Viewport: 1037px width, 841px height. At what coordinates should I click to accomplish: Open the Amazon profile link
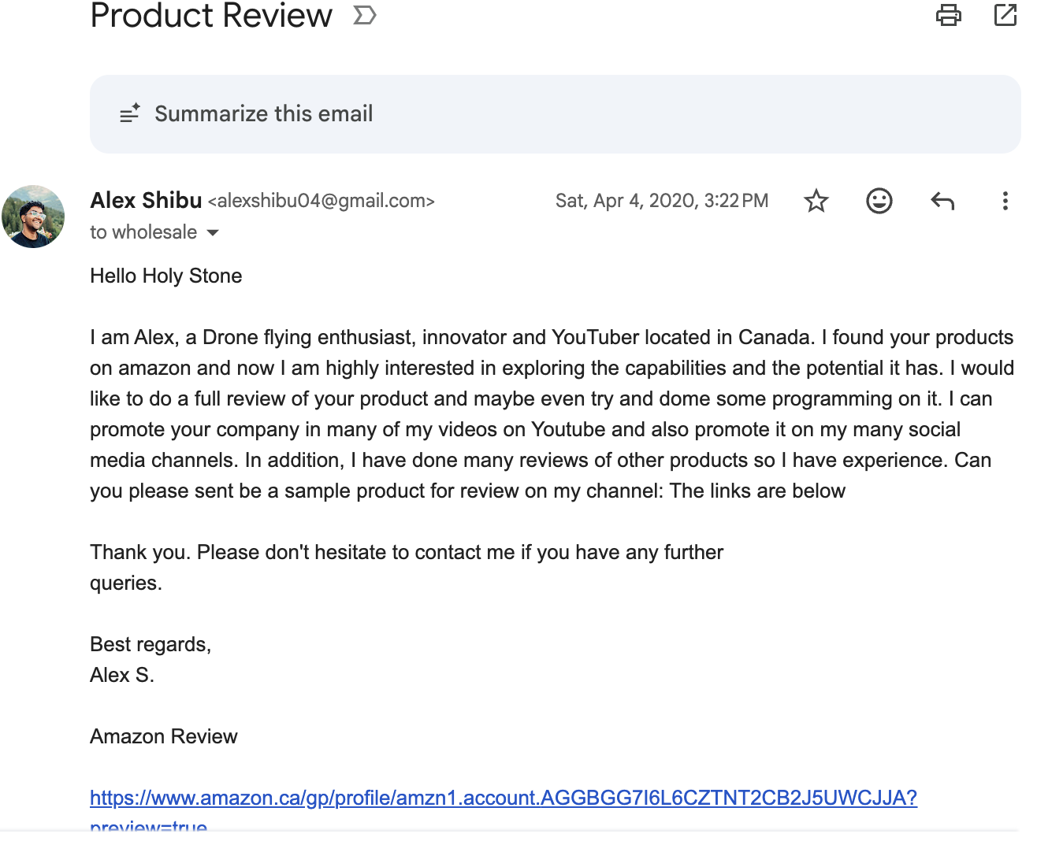click(x=503, y=798)
